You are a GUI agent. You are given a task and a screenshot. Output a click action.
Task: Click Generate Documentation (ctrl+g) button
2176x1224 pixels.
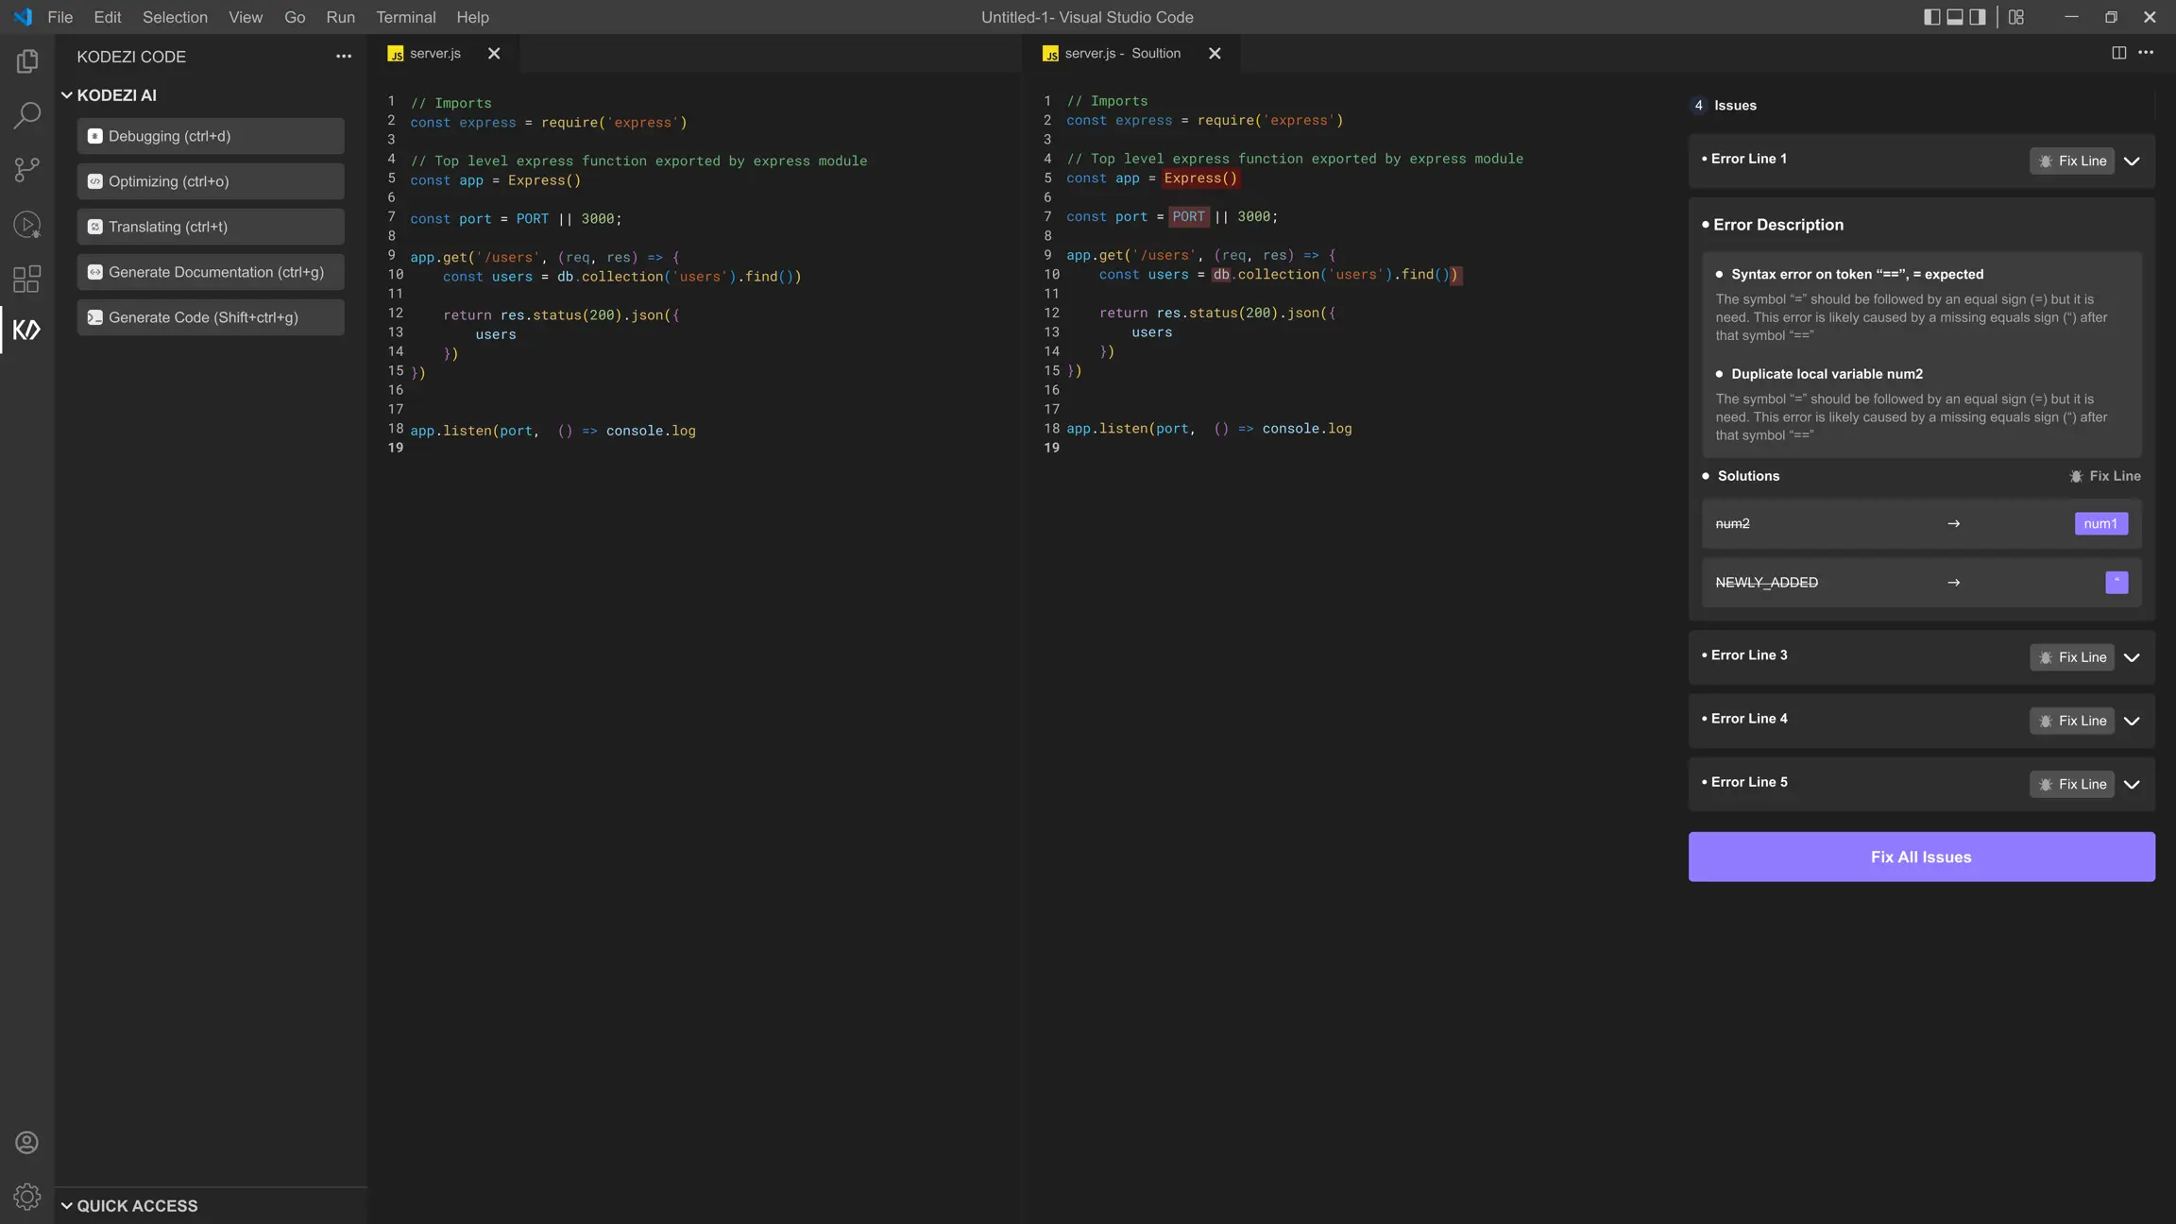[x=211, y=272]
